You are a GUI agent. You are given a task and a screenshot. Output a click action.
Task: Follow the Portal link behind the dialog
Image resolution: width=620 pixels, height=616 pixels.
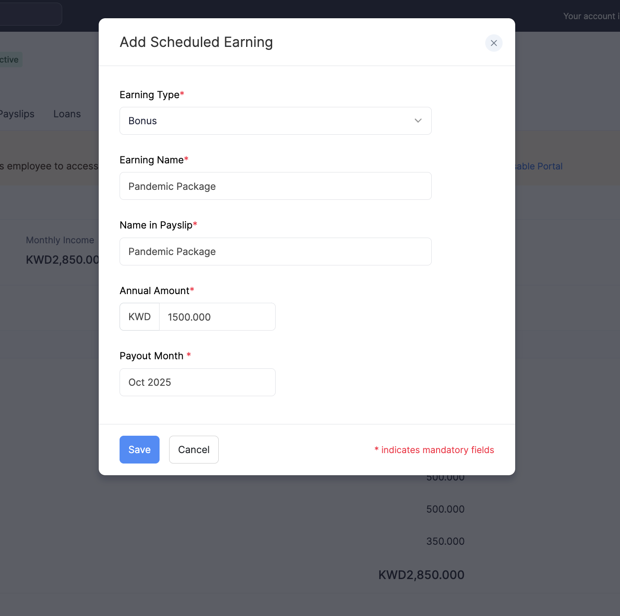pyautogui.click(x=539, y=166)
